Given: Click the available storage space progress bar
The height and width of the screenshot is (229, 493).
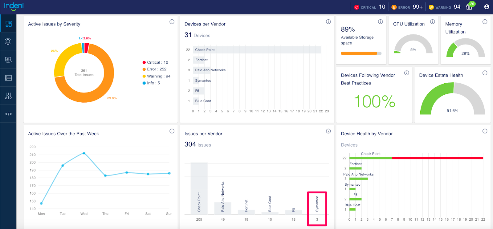Looking at the screenshot, I should click(x=361, y=53).
